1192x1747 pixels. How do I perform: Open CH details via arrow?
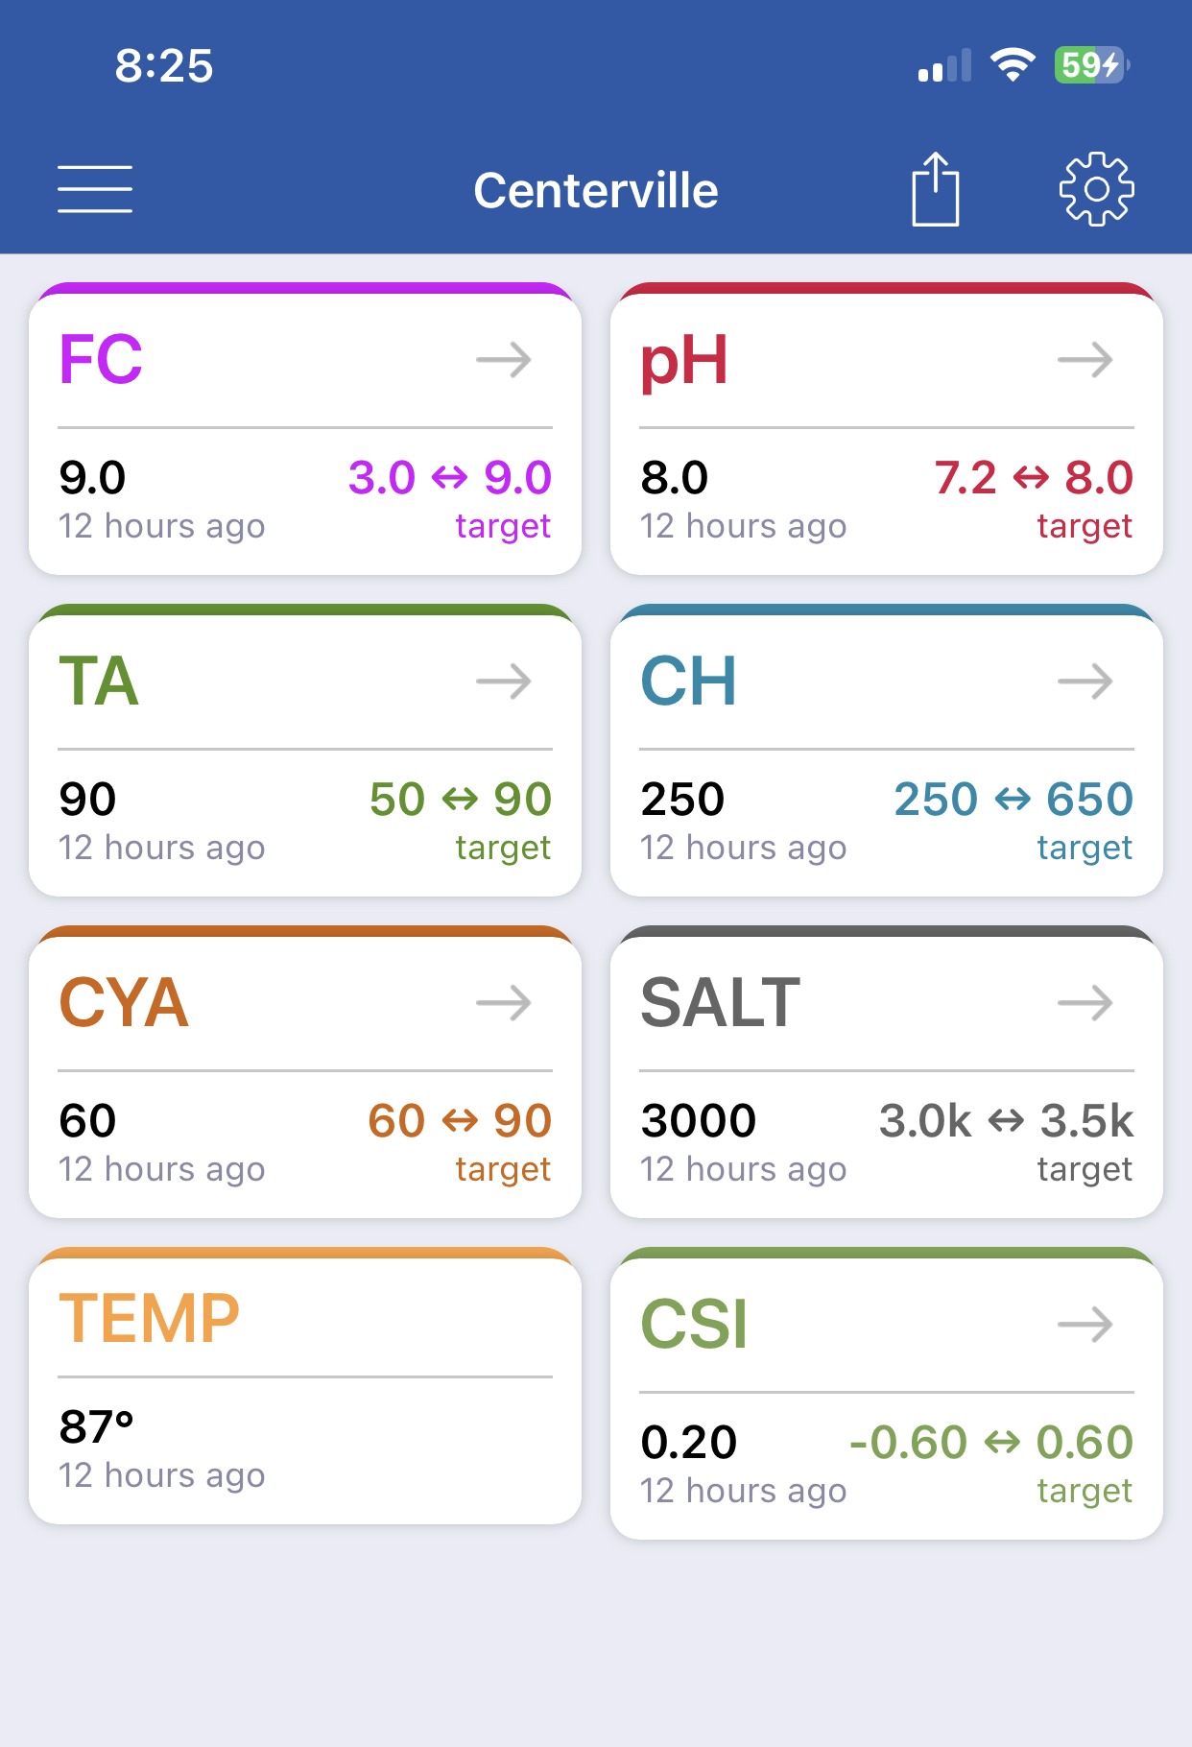[x=1085, y=682]
